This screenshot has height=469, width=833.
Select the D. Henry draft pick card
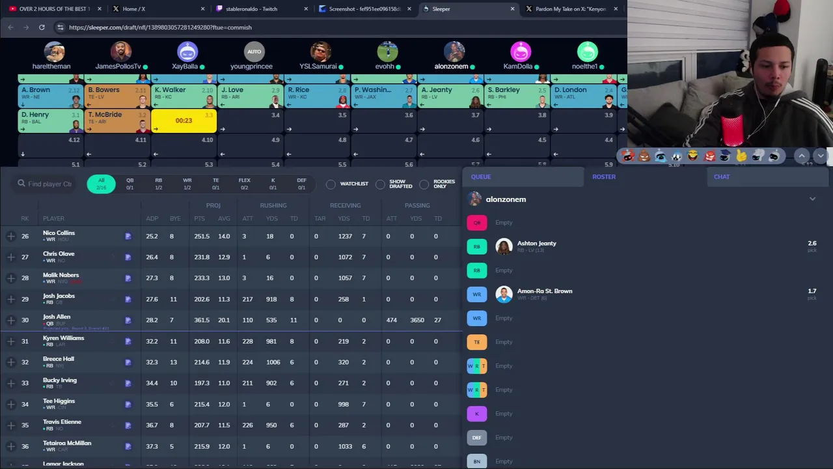click(x=51, y=121)
